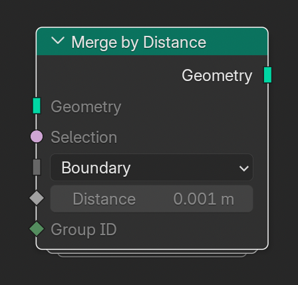Click the Distance input diamond socket
298x285 pixels.
37,198
